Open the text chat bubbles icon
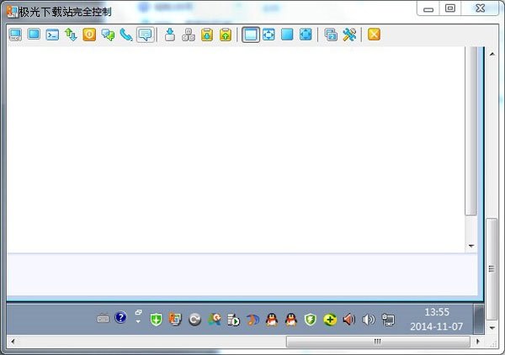Image resolution: width=505 pixels, height=355 pixels. [x=108, y=34]
